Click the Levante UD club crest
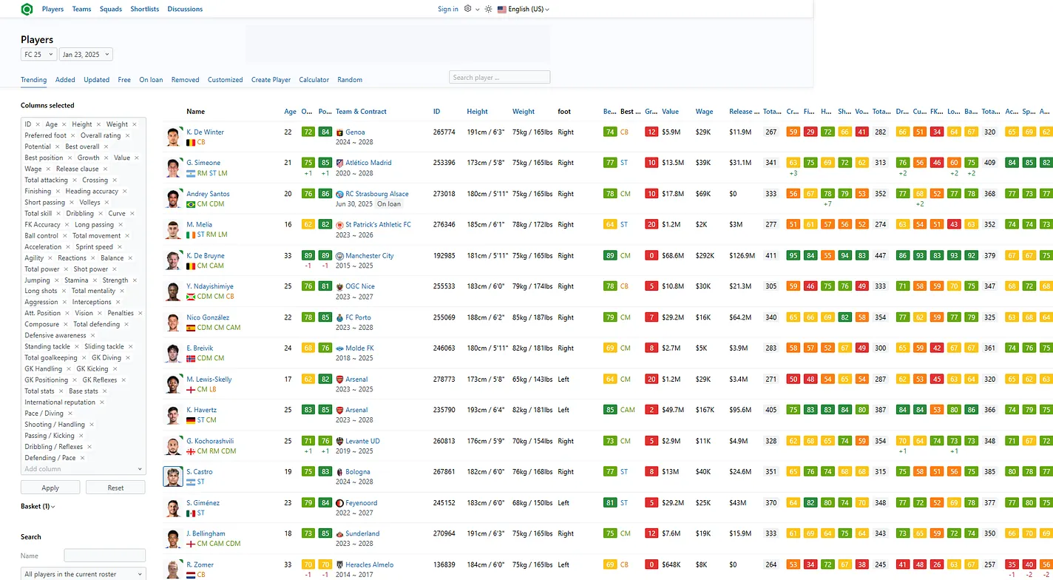 point(340,441)
